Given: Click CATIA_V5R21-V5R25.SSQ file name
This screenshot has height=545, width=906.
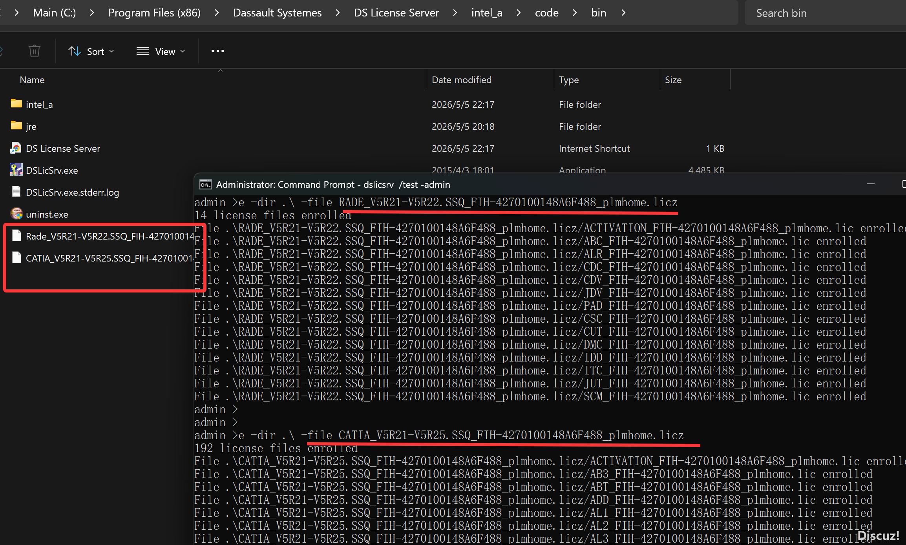Looking at the screenshot, I should click(110, 258).
